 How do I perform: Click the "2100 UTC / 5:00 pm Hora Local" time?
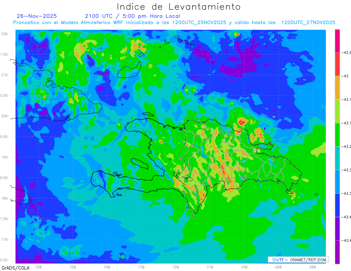[x=132, y=16]
